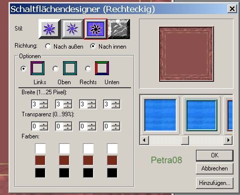Click the Unten transparency input field
Screen dimensions: 240x195
point(107,126)
